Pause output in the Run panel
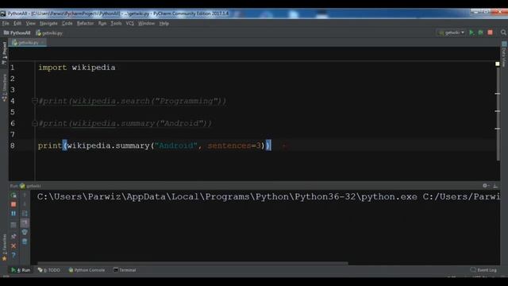The width and height of the screenshot is (508, 286). (13, 214)
